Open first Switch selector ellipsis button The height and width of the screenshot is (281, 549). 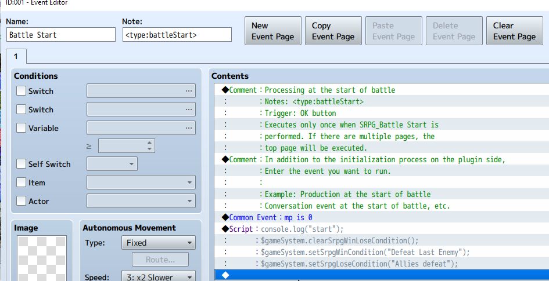tap(189, 91)
